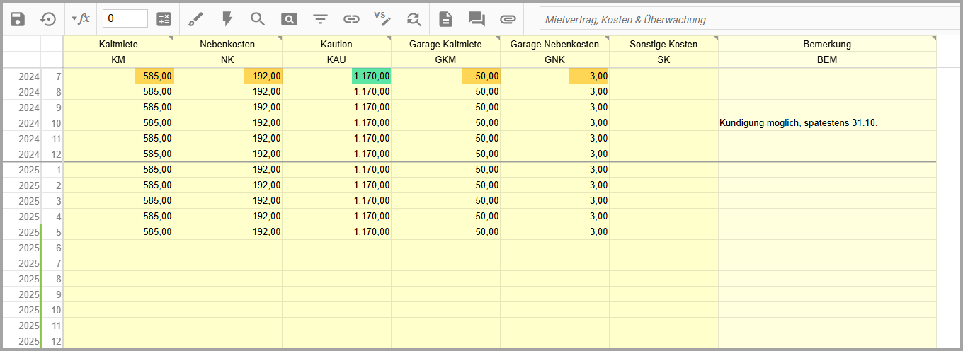
Task: Click the green Kaution cell 1.170,00
Action: pos(371,76)
